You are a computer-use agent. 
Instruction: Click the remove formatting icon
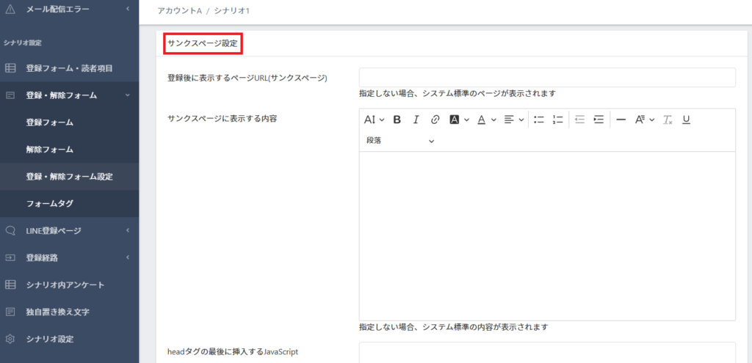coord(668,120)
